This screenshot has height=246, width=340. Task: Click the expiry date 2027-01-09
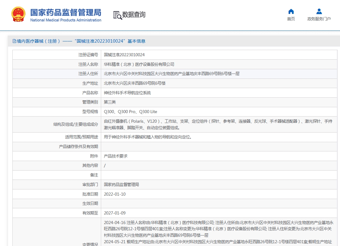pyautogui.click(x=115, y=213)
